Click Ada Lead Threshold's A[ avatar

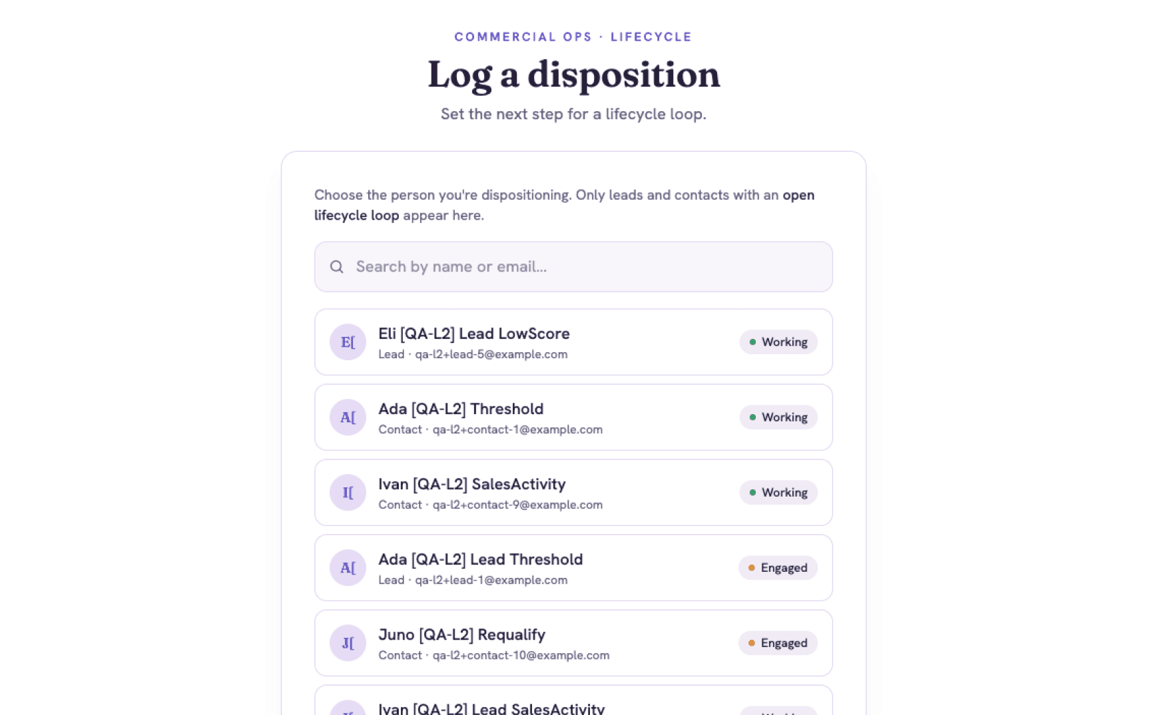click(348, 568)
